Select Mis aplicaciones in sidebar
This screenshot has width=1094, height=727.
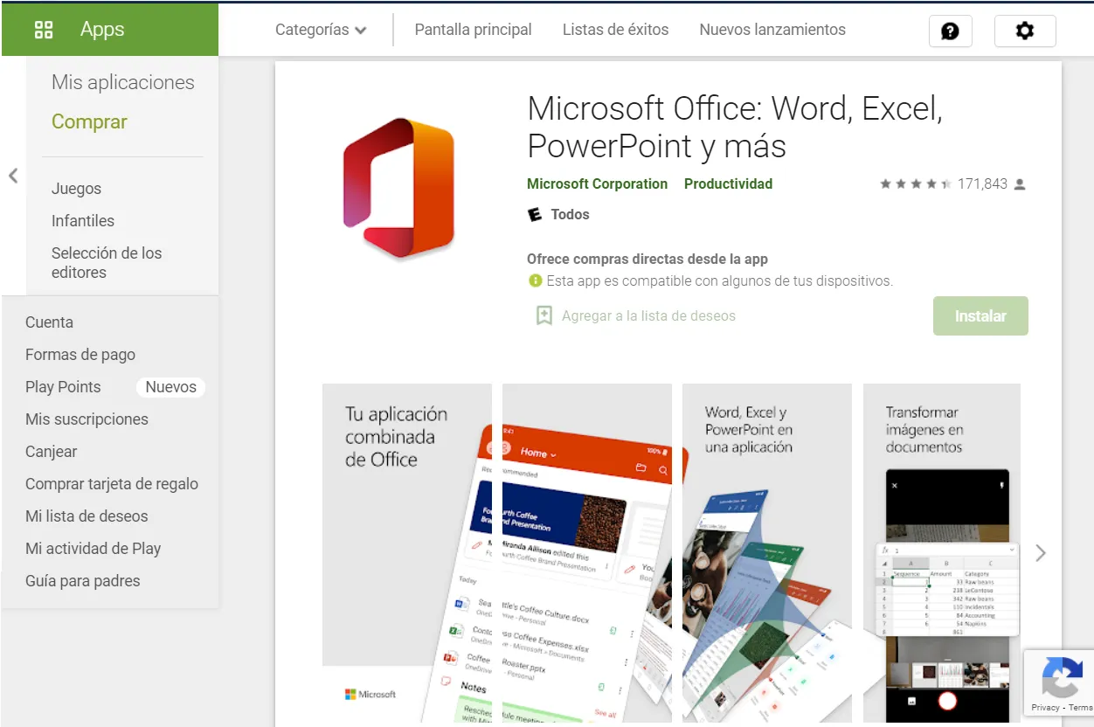coord(123,82)
